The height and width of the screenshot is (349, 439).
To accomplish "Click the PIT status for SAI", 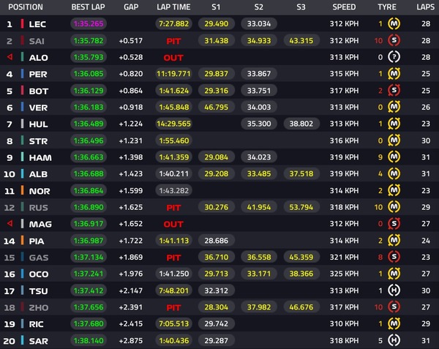I will 173,41.
